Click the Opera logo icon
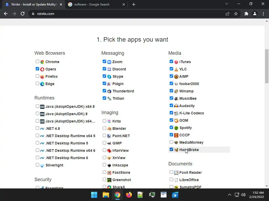The width and height of the screenshot is (269, 201). [42, 69]
